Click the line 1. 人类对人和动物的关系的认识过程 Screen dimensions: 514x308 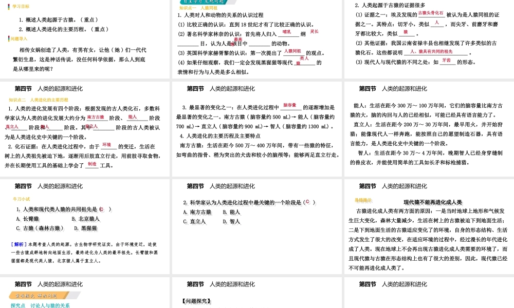[x=221, y=15]
